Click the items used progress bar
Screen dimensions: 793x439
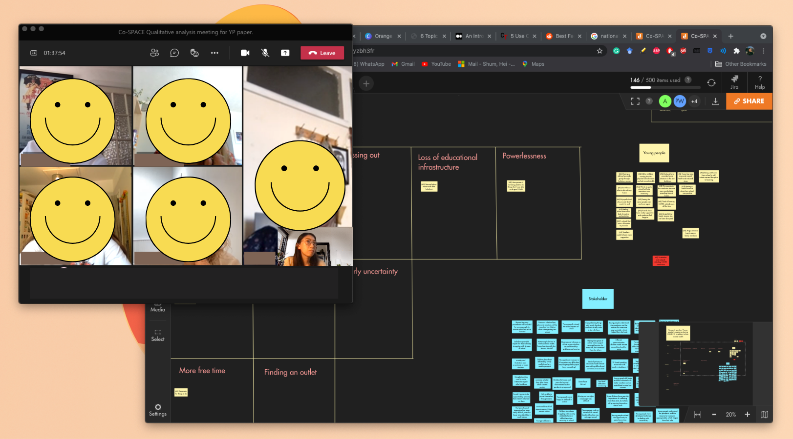[665, 87]
